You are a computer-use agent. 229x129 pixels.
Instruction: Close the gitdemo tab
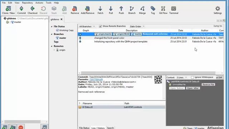coord(62,19)
